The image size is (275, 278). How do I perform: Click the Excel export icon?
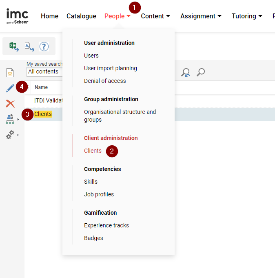tap(14, 47)
